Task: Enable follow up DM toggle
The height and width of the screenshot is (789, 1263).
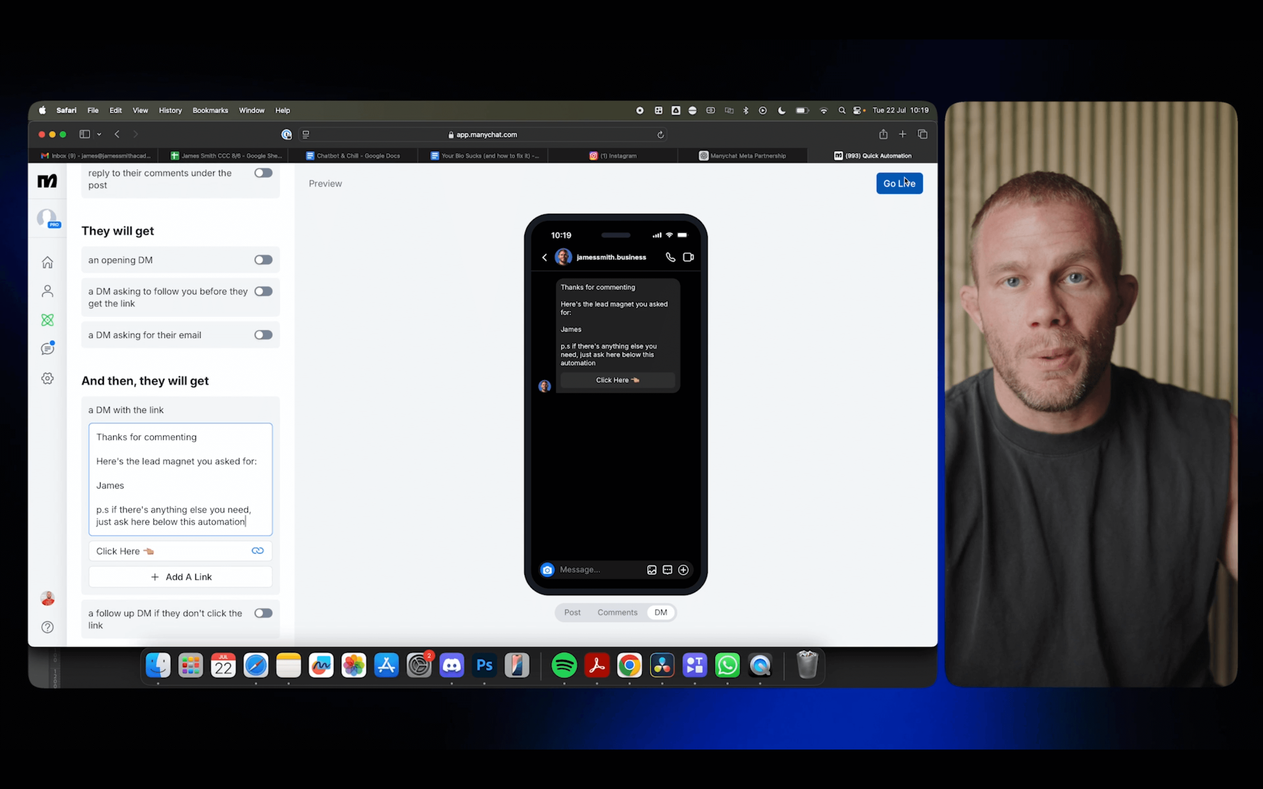Action: point(263,613)
